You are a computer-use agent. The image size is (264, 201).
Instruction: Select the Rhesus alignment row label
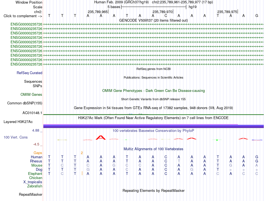tap(36, 161)
